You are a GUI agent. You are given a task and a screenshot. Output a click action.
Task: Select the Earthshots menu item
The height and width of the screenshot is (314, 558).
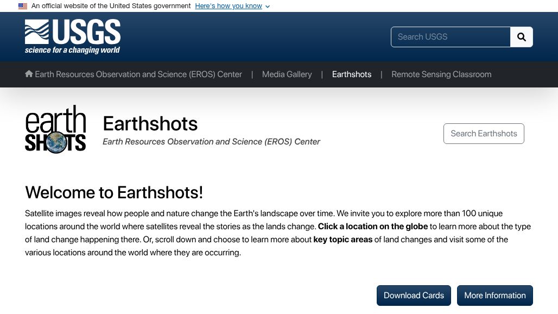(x=352, y=74)
